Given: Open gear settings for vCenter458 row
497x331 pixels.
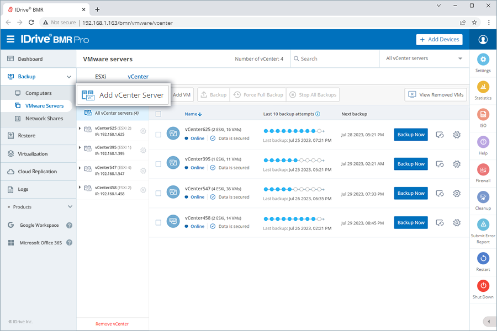Looking at the screenshot, I should (x=457, y=223).
